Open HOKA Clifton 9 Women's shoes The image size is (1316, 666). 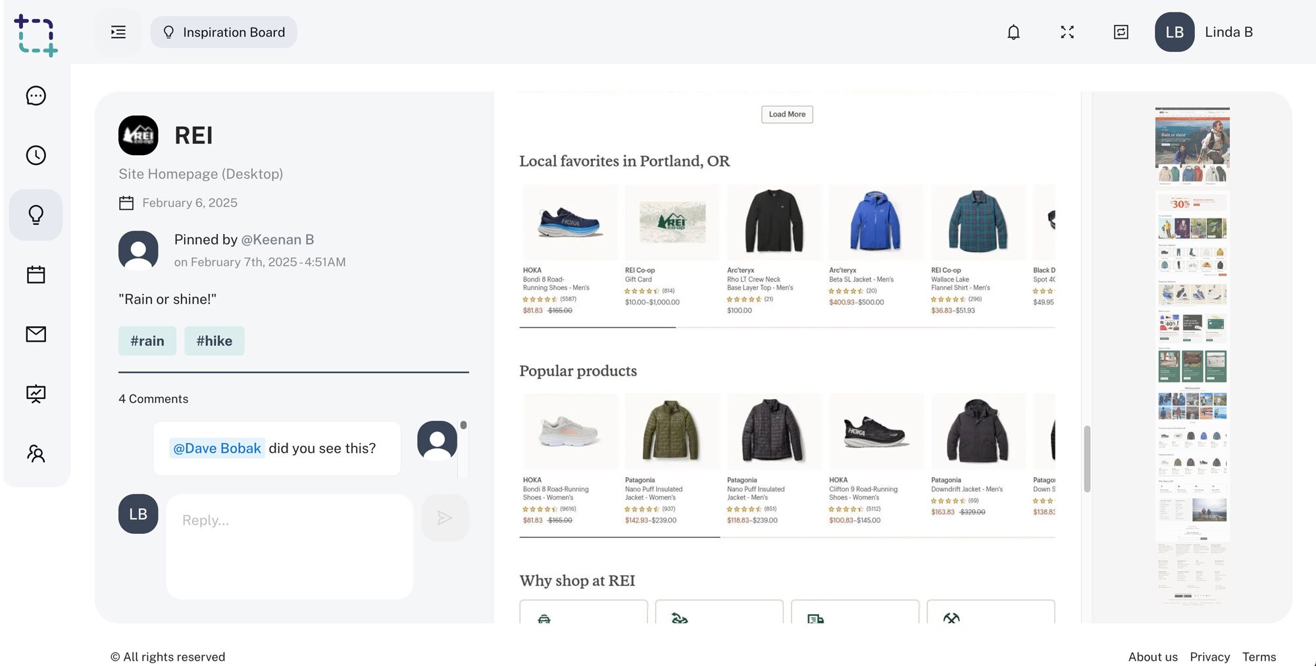[876, 459]
